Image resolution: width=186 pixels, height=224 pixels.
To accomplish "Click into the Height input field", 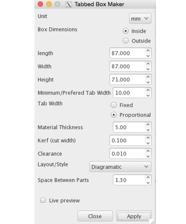I will (x=128, y=80).
